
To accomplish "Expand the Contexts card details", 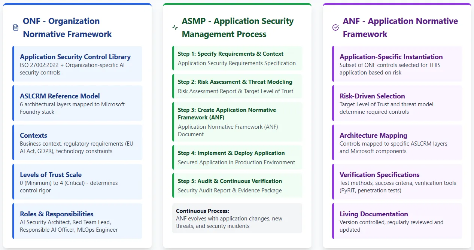I will click(x=78, y=143).
